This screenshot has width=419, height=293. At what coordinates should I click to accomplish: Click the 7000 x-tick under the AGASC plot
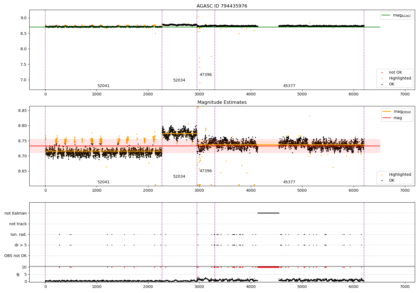point(405,94)
